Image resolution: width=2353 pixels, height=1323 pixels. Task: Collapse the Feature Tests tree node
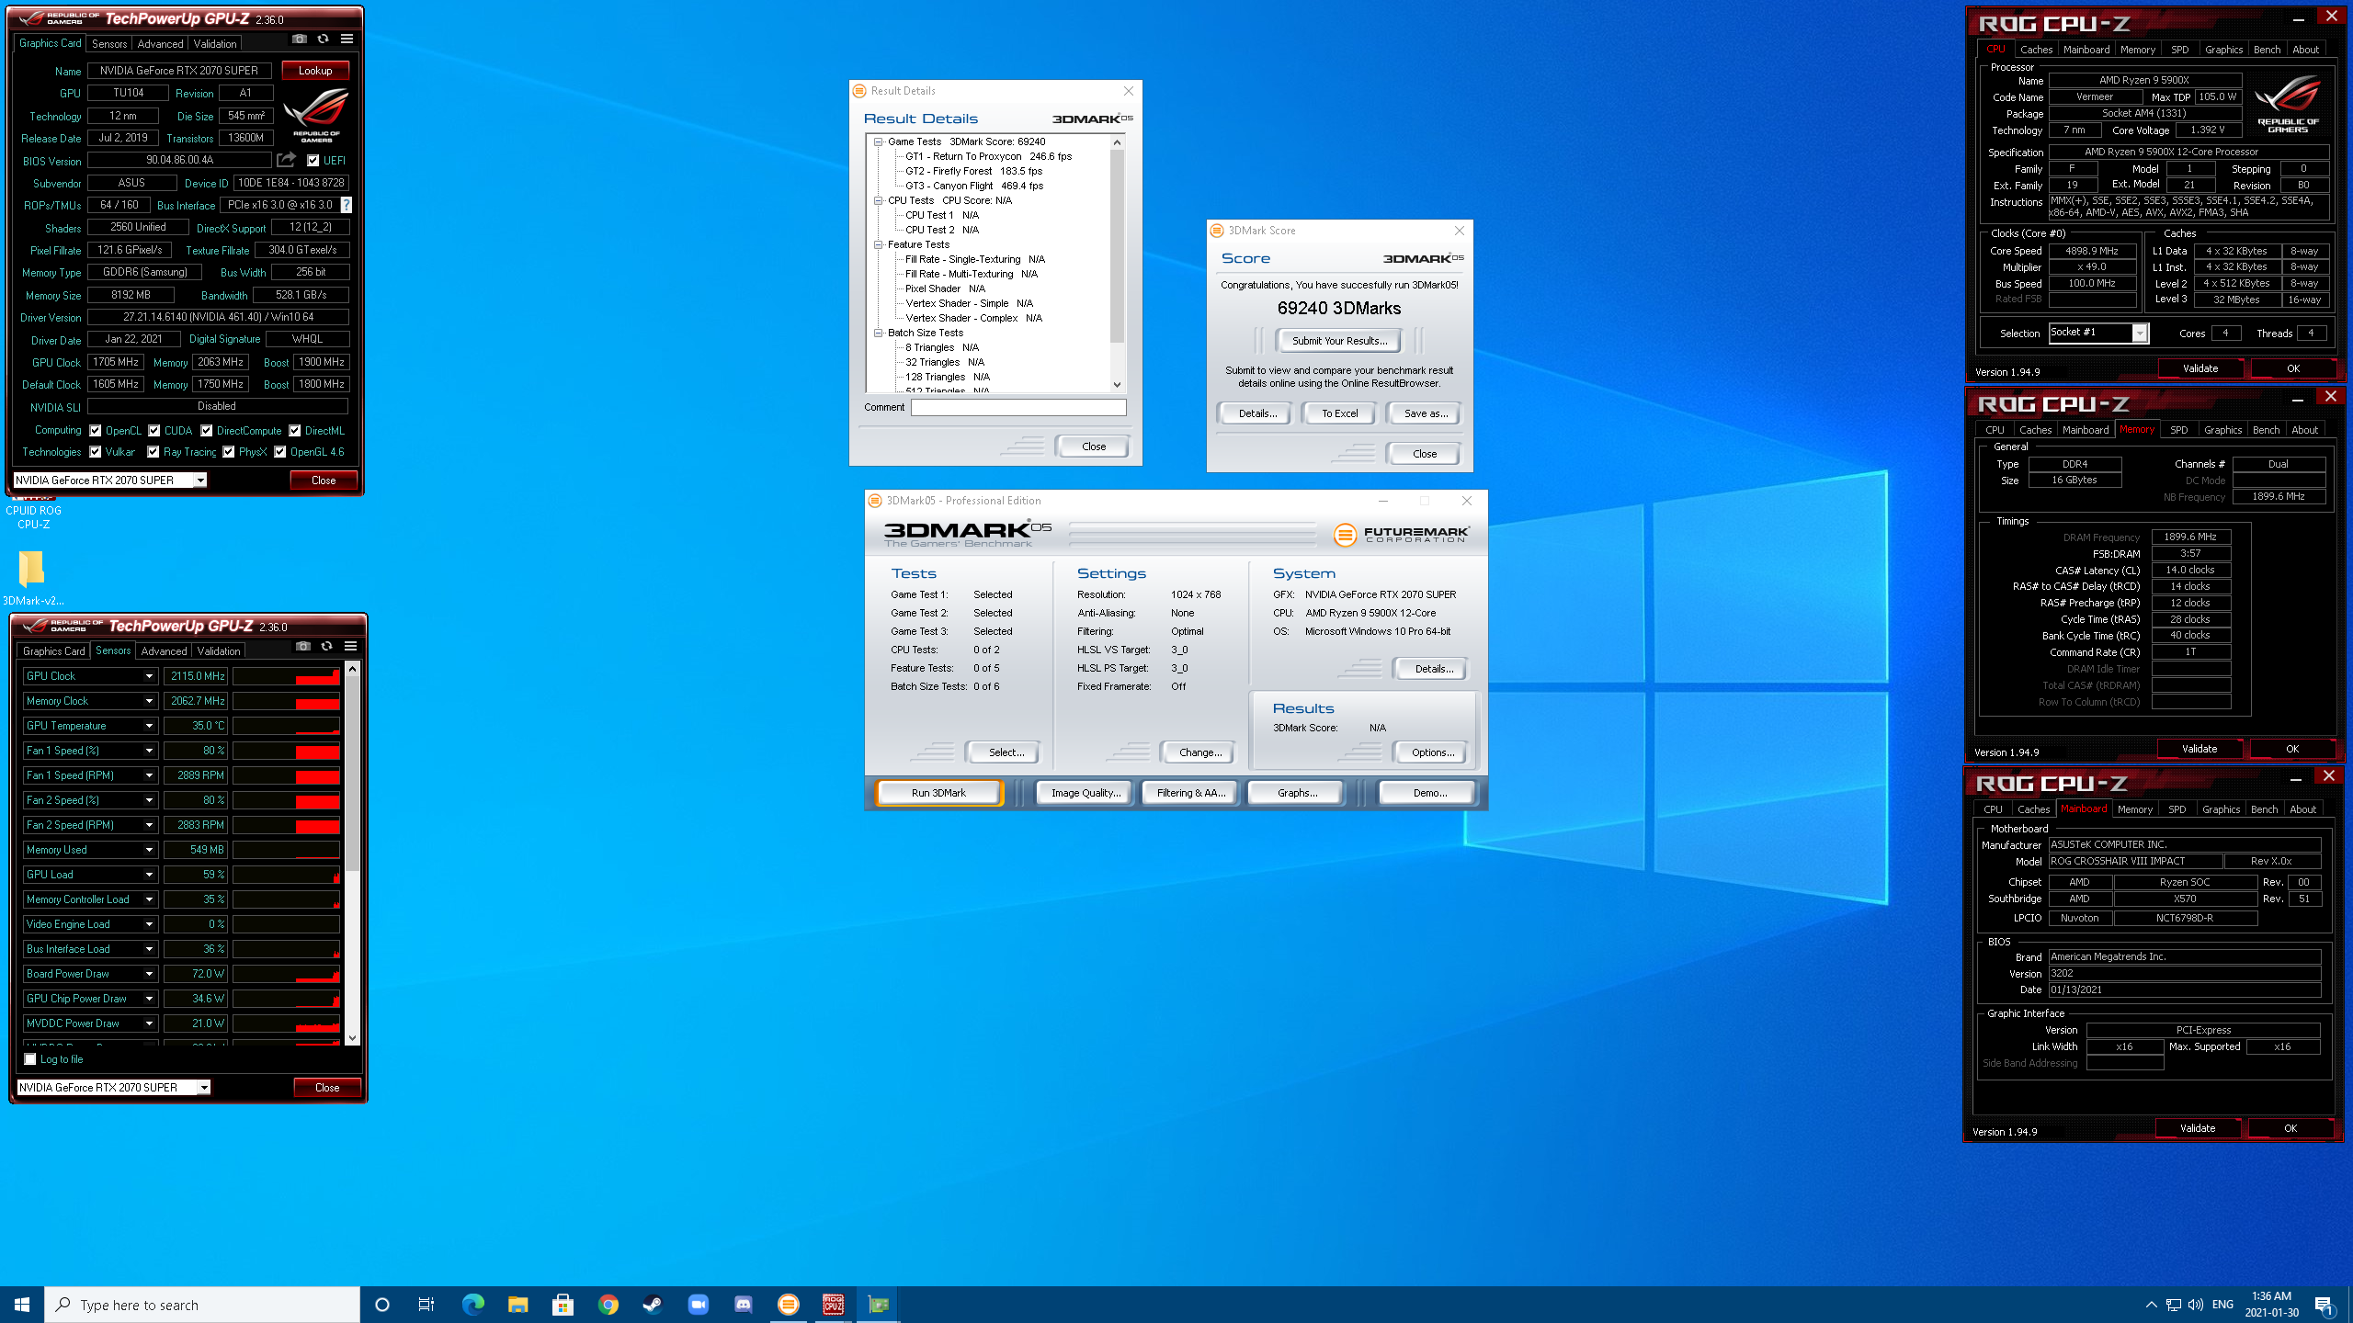(x=879, y=244)
